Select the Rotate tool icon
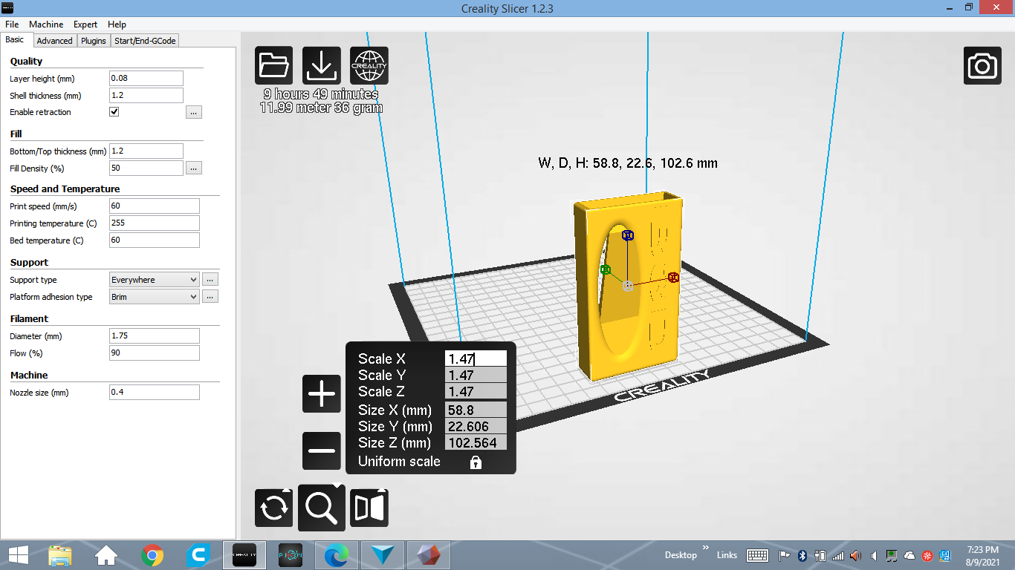 [274, 508]
